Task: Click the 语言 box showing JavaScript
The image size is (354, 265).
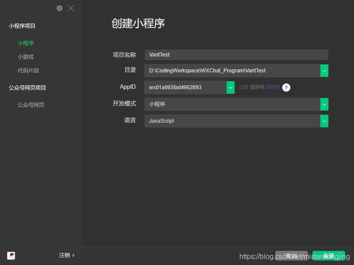Action: pyautogui.click(x=232, y=121)
